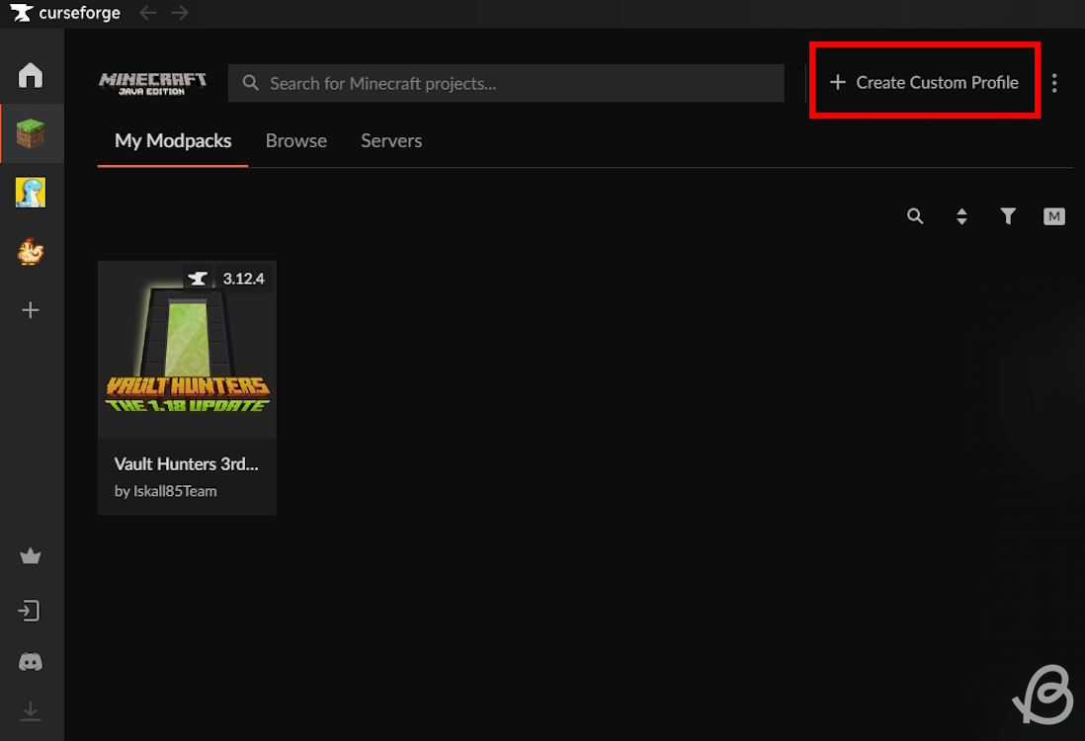Select the Minecraft grass block sidebar icon
Viewport: 1085px width, 741px height.
(x=30, y=132)
